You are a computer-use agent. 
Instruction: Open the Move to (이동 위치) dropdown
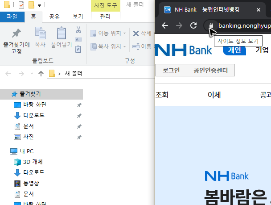coord(125,33)
